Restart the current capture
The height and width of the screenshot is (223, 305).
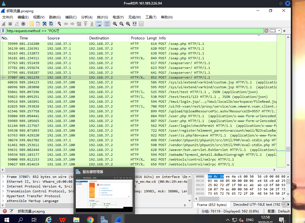pyautogui.click(x=17, y=24)
